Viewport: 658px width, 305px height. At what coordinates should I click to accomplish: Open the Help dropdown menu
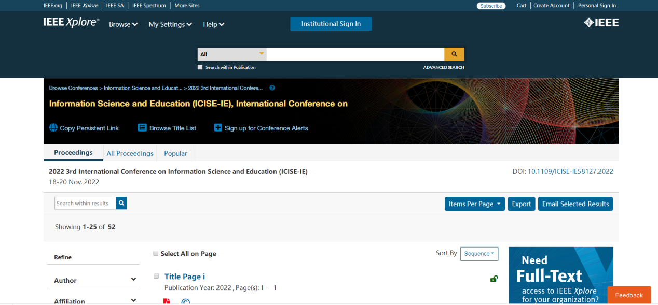(213, 24)
